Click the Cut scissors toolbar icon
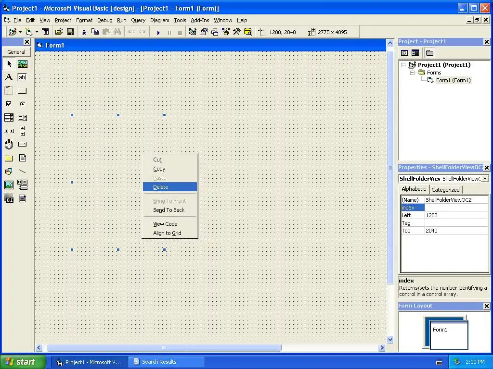493x369 pixels. tap(84, 32)
